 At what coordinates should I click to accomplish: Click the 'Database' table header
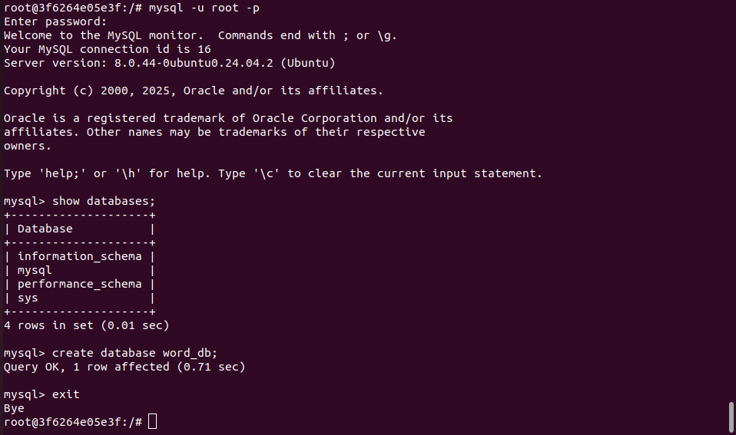coord(45,229)
